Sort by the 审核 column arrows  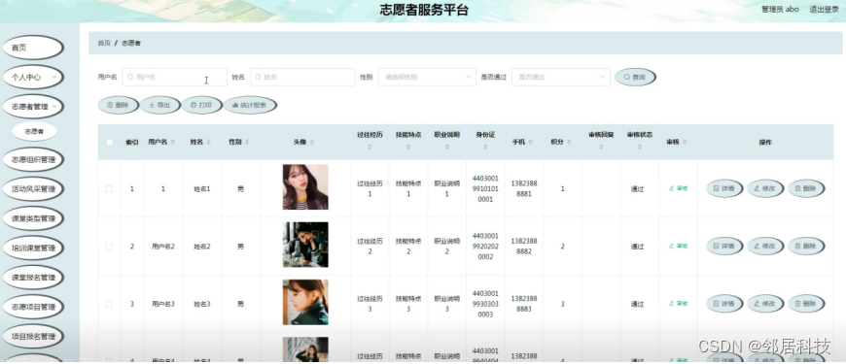pyautogui.click(x=685, y=142)
